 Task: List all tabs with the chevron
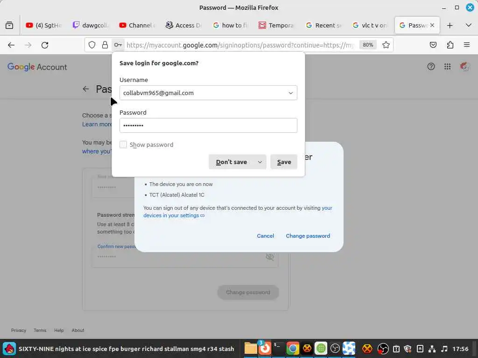pyautogui.click(x=469, y=25)
